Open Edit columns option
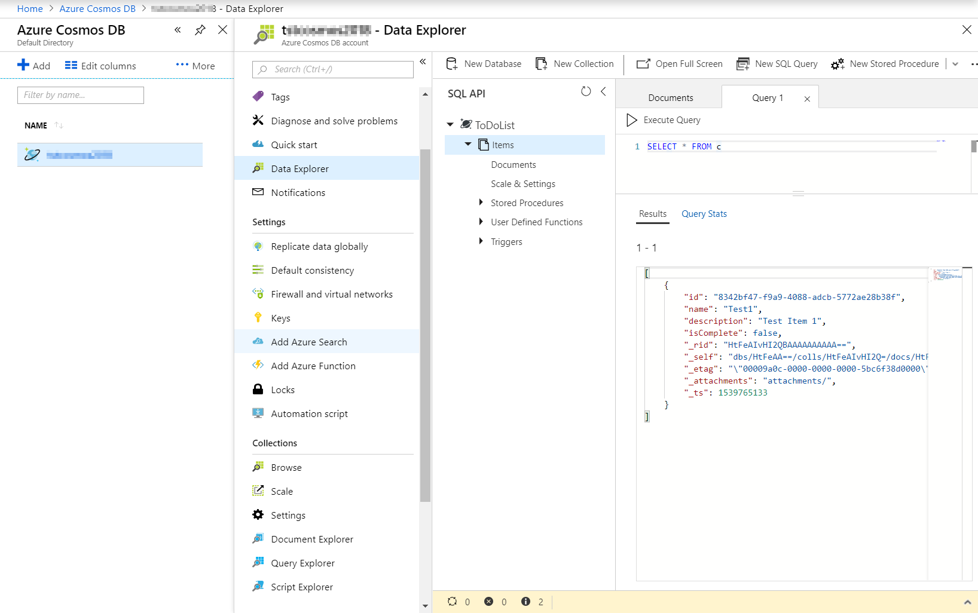978x613 pixels. (x=100, y=66)
